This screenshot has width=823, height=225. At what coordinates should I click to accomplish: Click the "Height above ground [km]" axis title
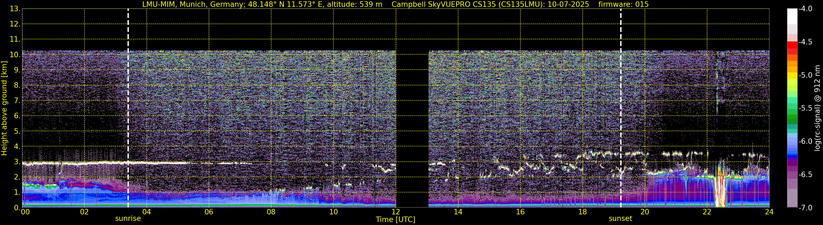tap(4, 108)
